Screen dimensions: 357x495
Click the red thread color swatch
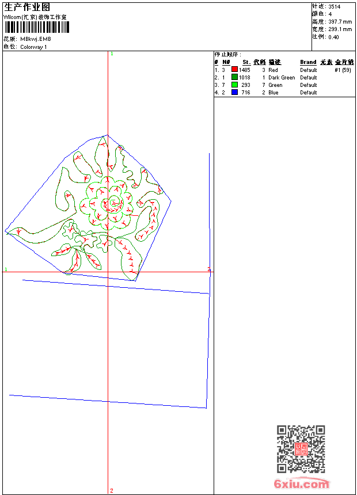coord(234,70)
